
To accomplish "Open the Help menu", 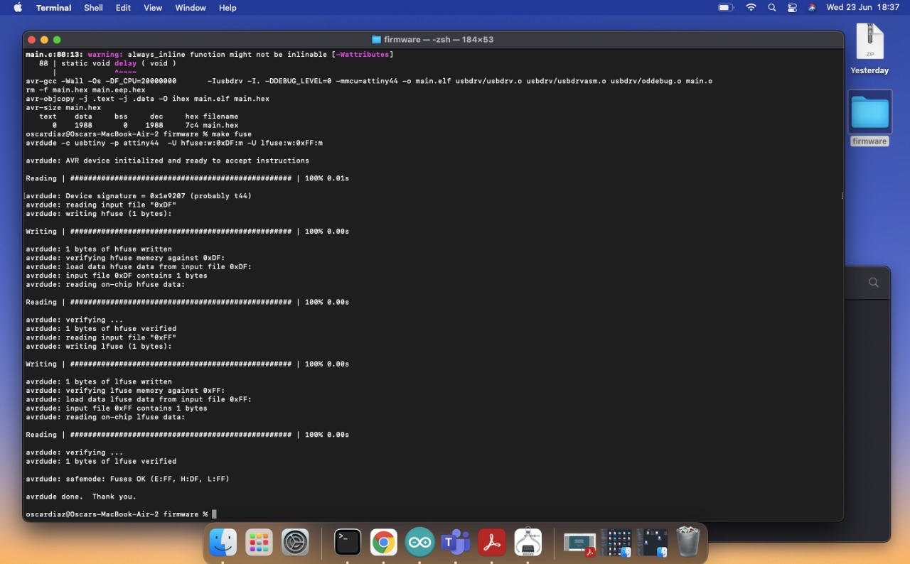I will pos(227,8).
